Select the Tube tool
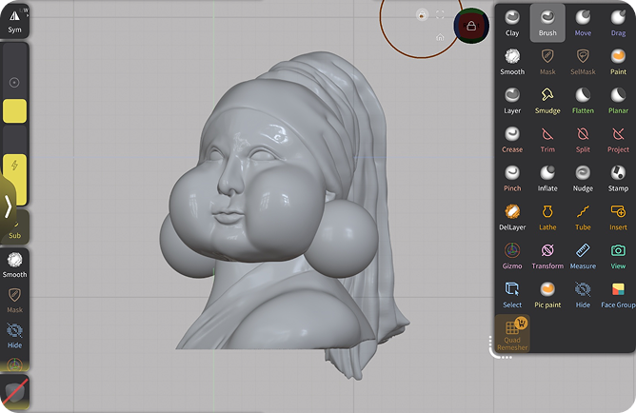Image resolution: width=636 pixels, height=413 pixels. tap(583, 216)
